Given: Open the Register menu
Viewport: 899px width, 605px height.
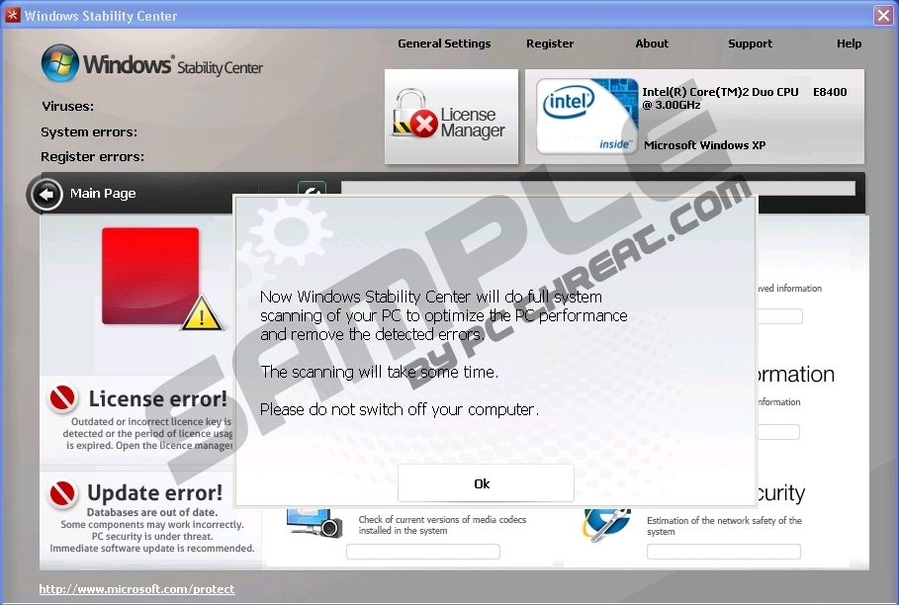Looking at the screenshot, I should coord(550,43).
